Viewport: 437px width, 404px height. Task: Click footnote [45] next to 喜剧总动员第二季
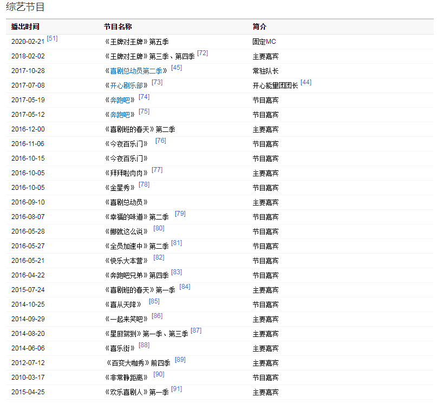(177, 68)
